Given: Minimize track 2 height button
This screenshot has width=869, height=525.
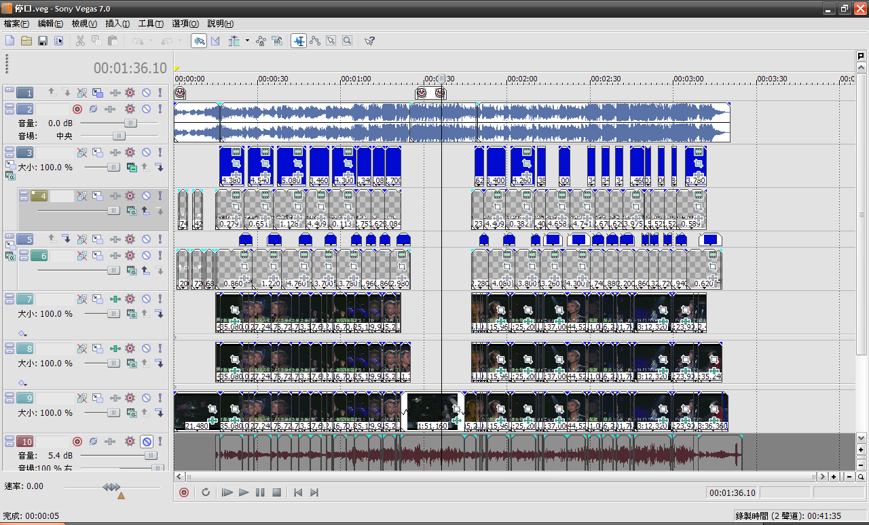Looking at the screenshot, I should (x=10, y=107).
